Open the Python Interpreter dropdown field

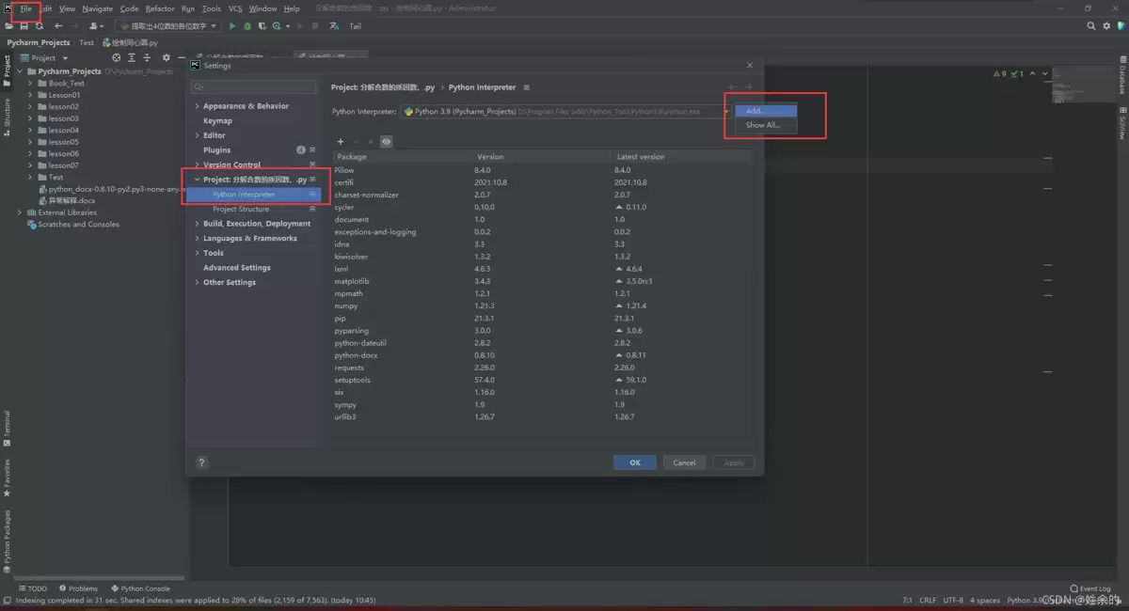pyautogui.click(x=565, y=111)
